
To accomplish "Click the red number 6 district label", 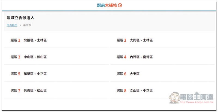I will pyautogui.click(x=125, y=74).
